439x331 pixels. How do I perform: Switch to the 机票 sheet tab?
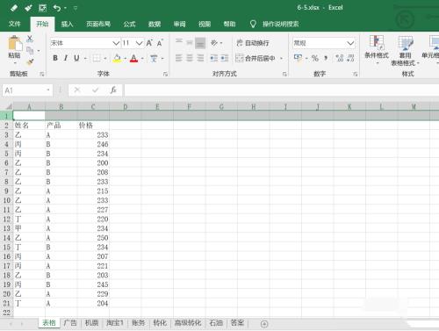click(91, 323)
